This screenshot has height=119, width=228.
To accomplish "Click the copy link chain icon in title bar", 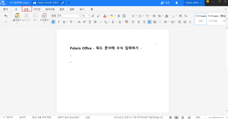I will (63, 3).
